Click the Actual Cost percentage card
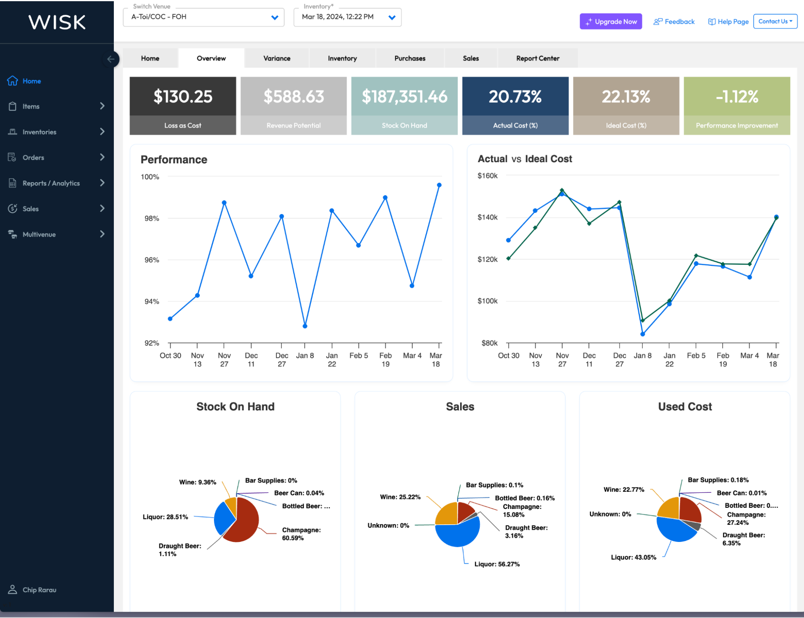This screenshot has width=804, height=618. coord(516,105)
